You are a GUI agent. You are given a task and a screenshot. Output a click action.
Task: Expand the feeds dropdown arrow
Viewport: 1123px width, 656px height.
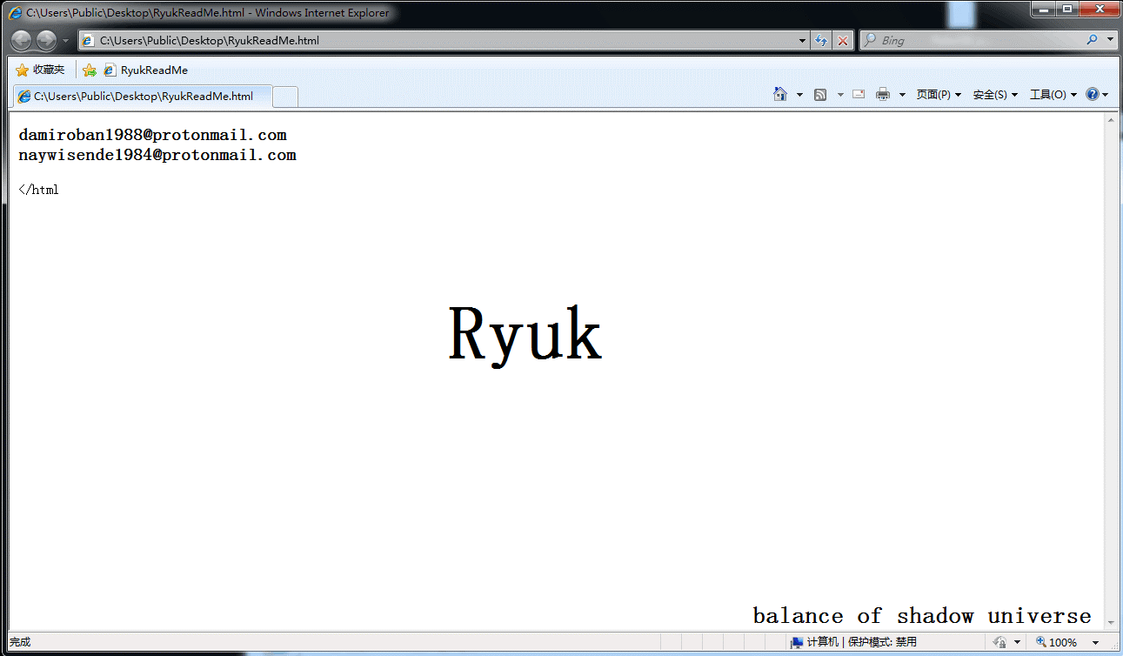click(x=840, y=94)
